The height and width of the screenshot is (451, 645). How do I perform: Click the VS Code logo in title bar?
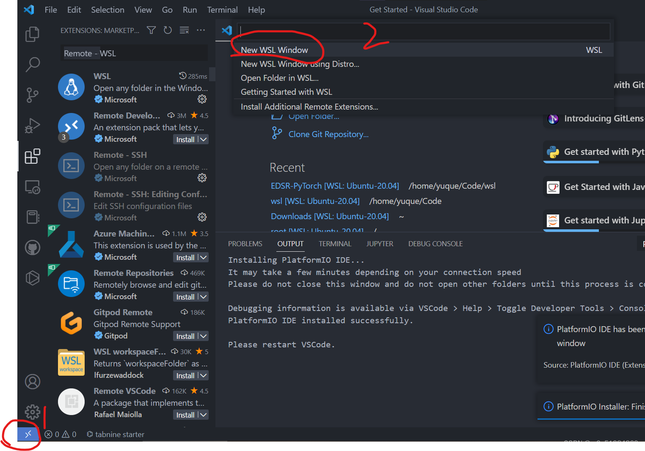click(29, 9)
